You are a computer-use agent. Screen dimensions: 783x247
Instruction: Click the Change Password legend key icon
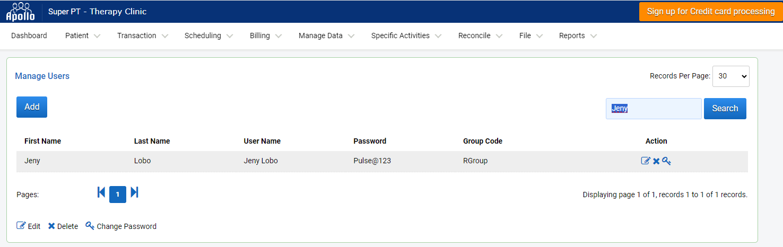[x=90, y=226]
